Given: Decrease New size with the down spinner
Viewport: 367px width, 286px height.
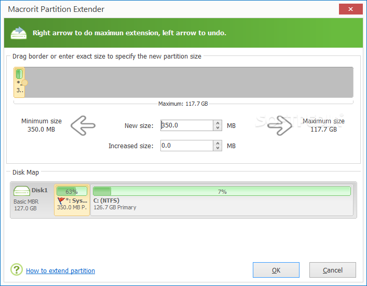Looking at the screenshot, I should pos(218,128).
